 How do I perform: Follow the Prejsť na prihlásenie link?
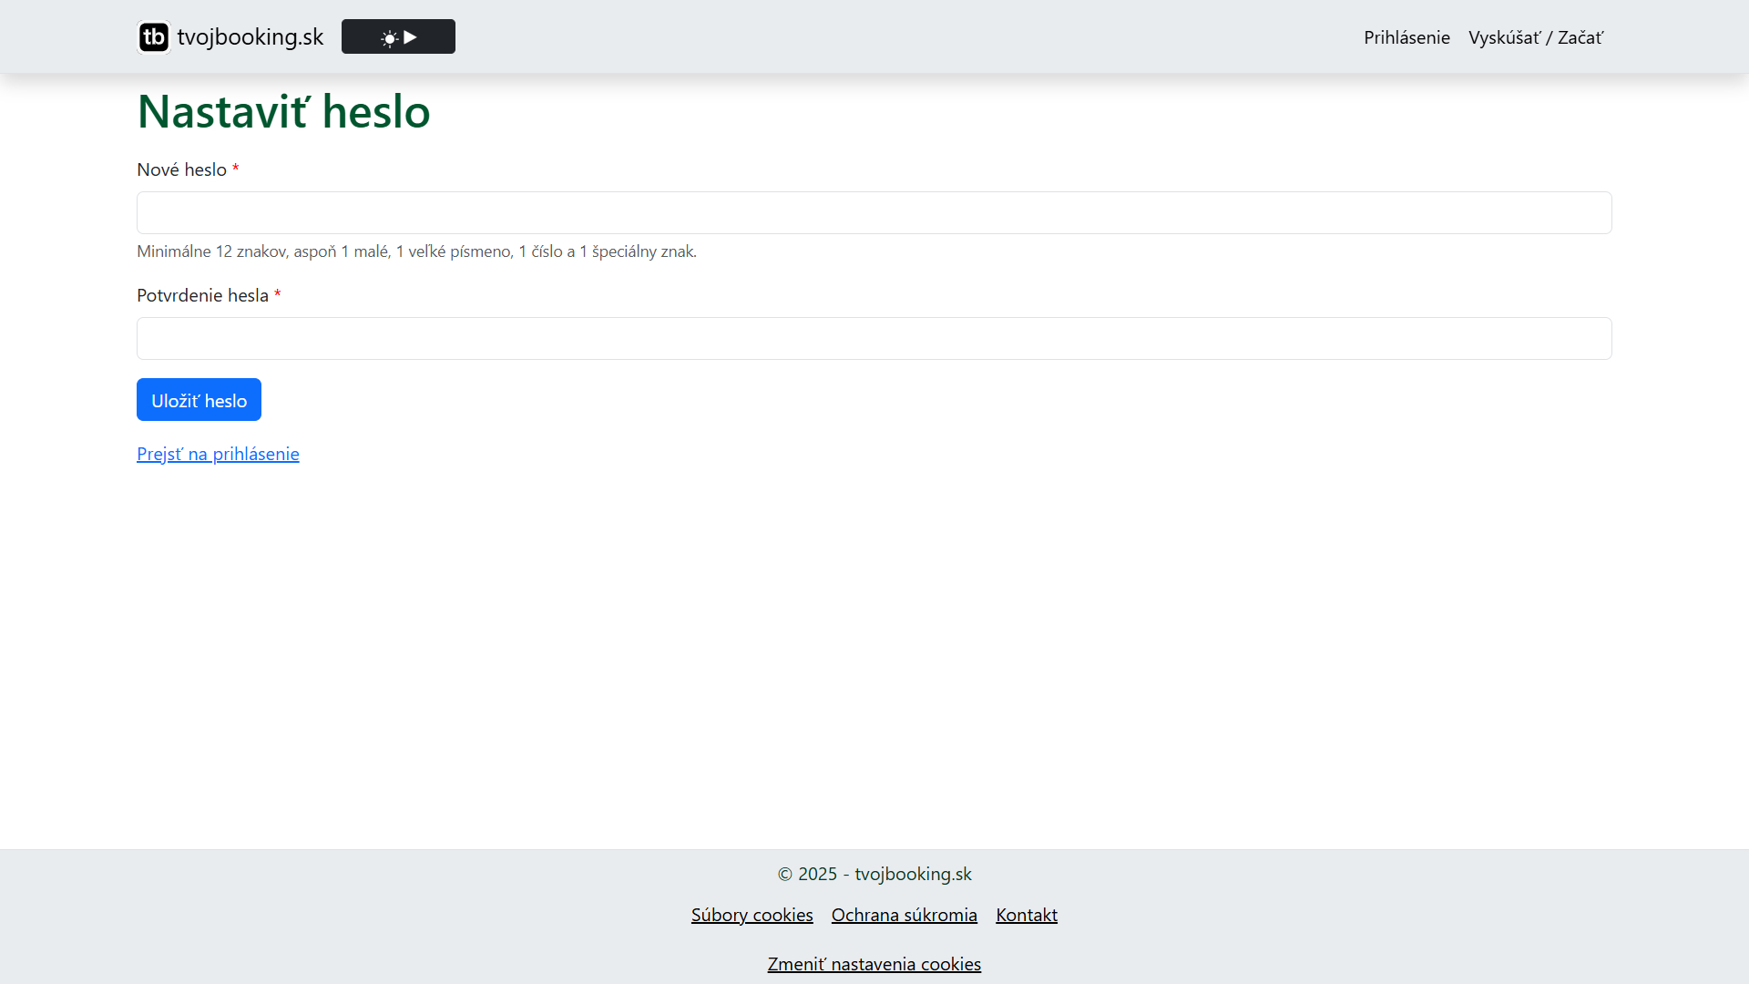coord(218,454)
